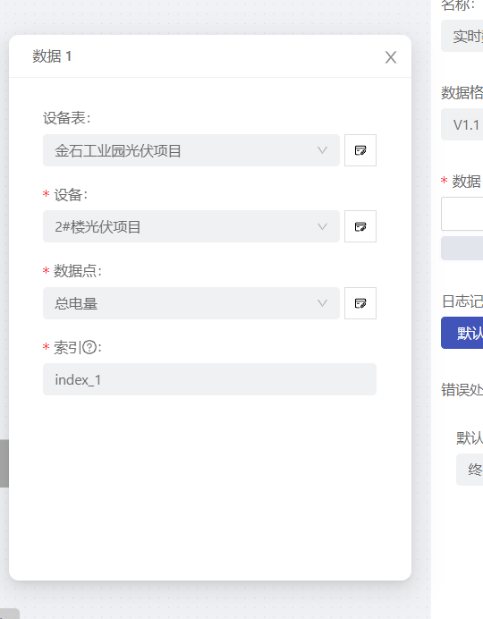The image size is (483, 619).
Task: Close the 数据 1 dialog
Action: point(391,57)
